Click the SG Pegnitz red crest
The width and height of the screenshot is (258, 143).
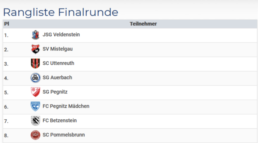tap(36, 92)
